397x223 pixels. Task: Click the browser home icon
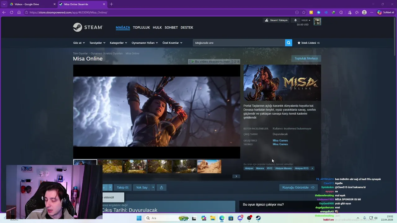point(19,12)
